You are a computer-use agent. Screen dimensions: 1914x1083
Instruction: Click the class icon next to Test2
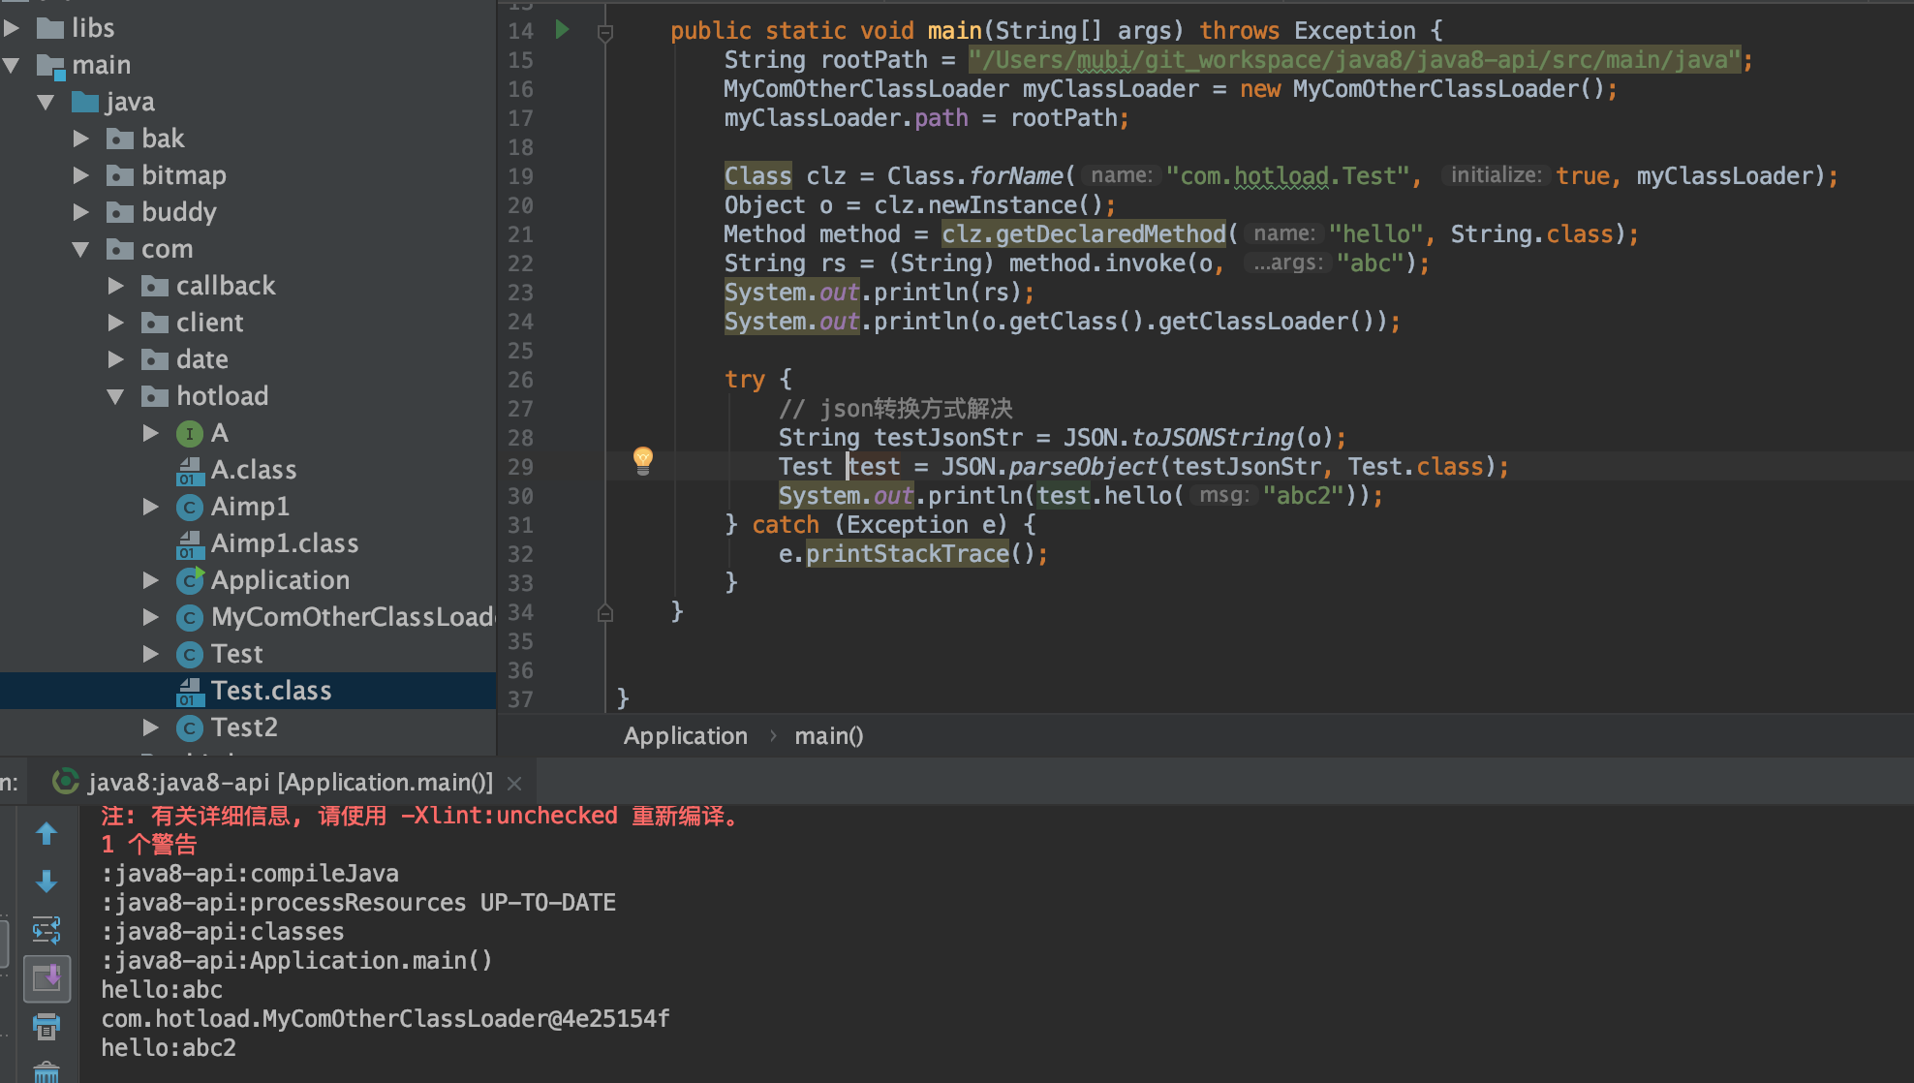click(x=190, y=727)
